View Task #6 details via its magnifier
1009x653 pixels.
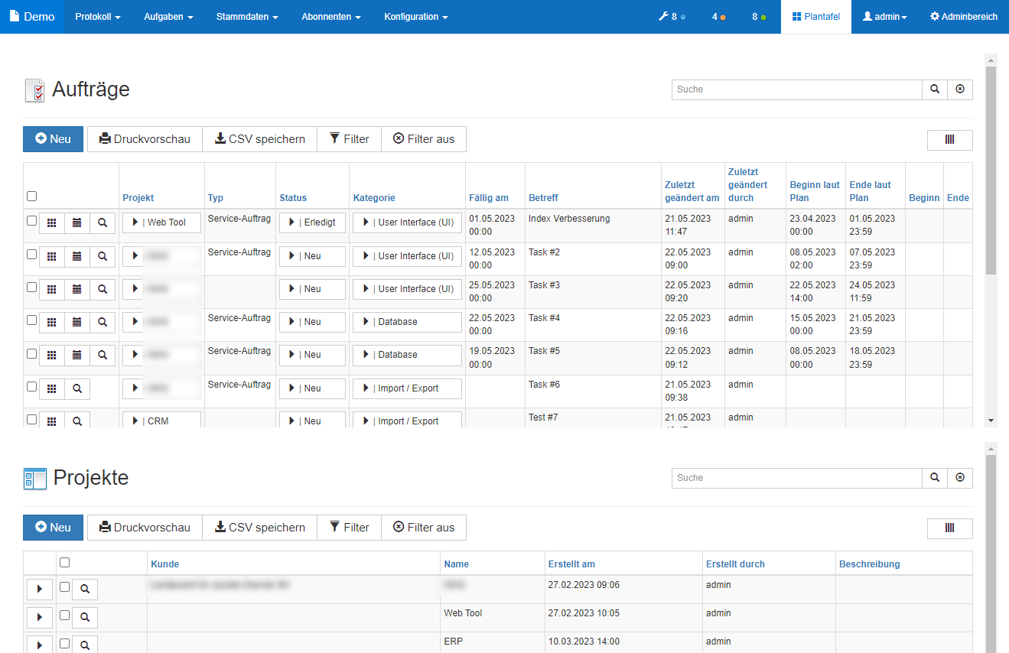77,388
